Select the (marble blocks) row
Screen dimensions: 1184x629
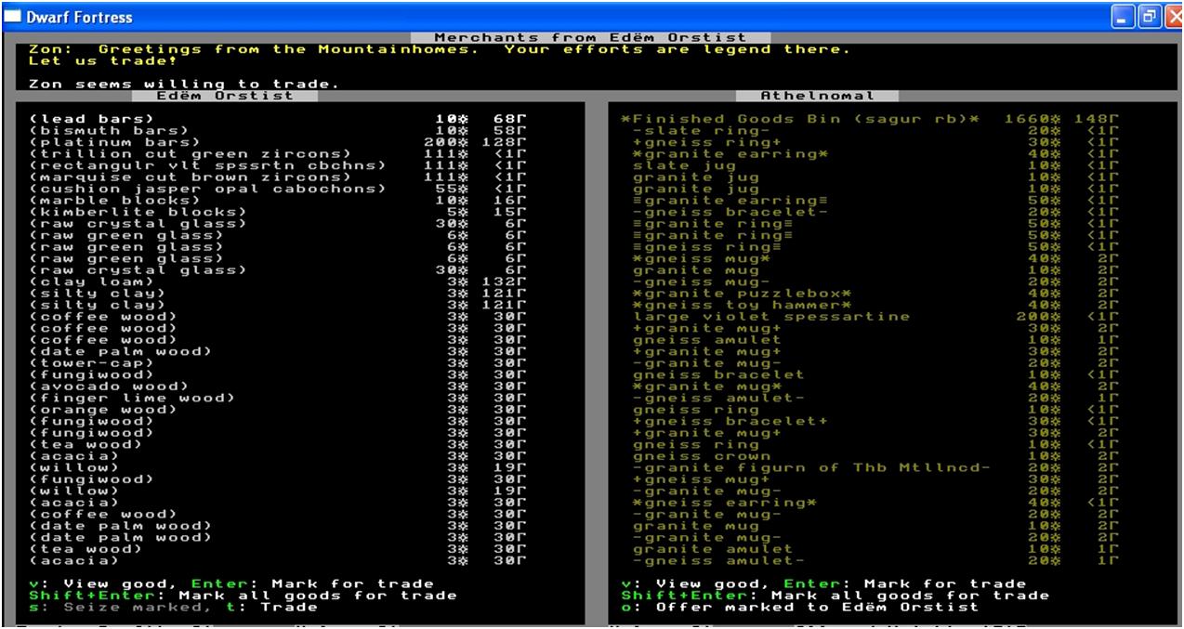click(279, 200)
